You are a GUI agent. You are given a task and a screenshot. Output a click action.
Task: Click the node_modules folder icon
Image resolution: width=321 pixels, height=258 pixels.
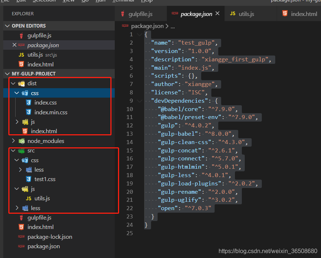pos(21,141)
